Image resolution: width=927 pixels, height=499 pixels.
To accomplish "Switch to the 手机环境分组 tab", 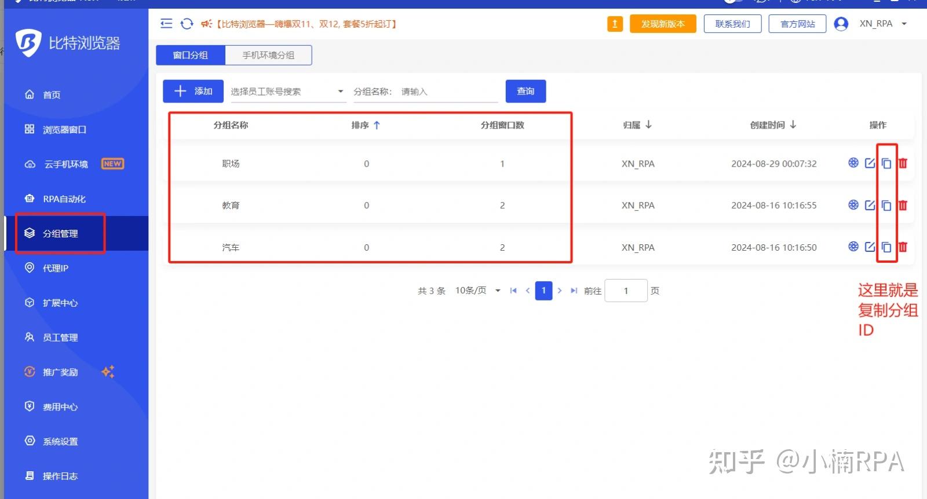I will pyautogui.click(x=268, y=55).
